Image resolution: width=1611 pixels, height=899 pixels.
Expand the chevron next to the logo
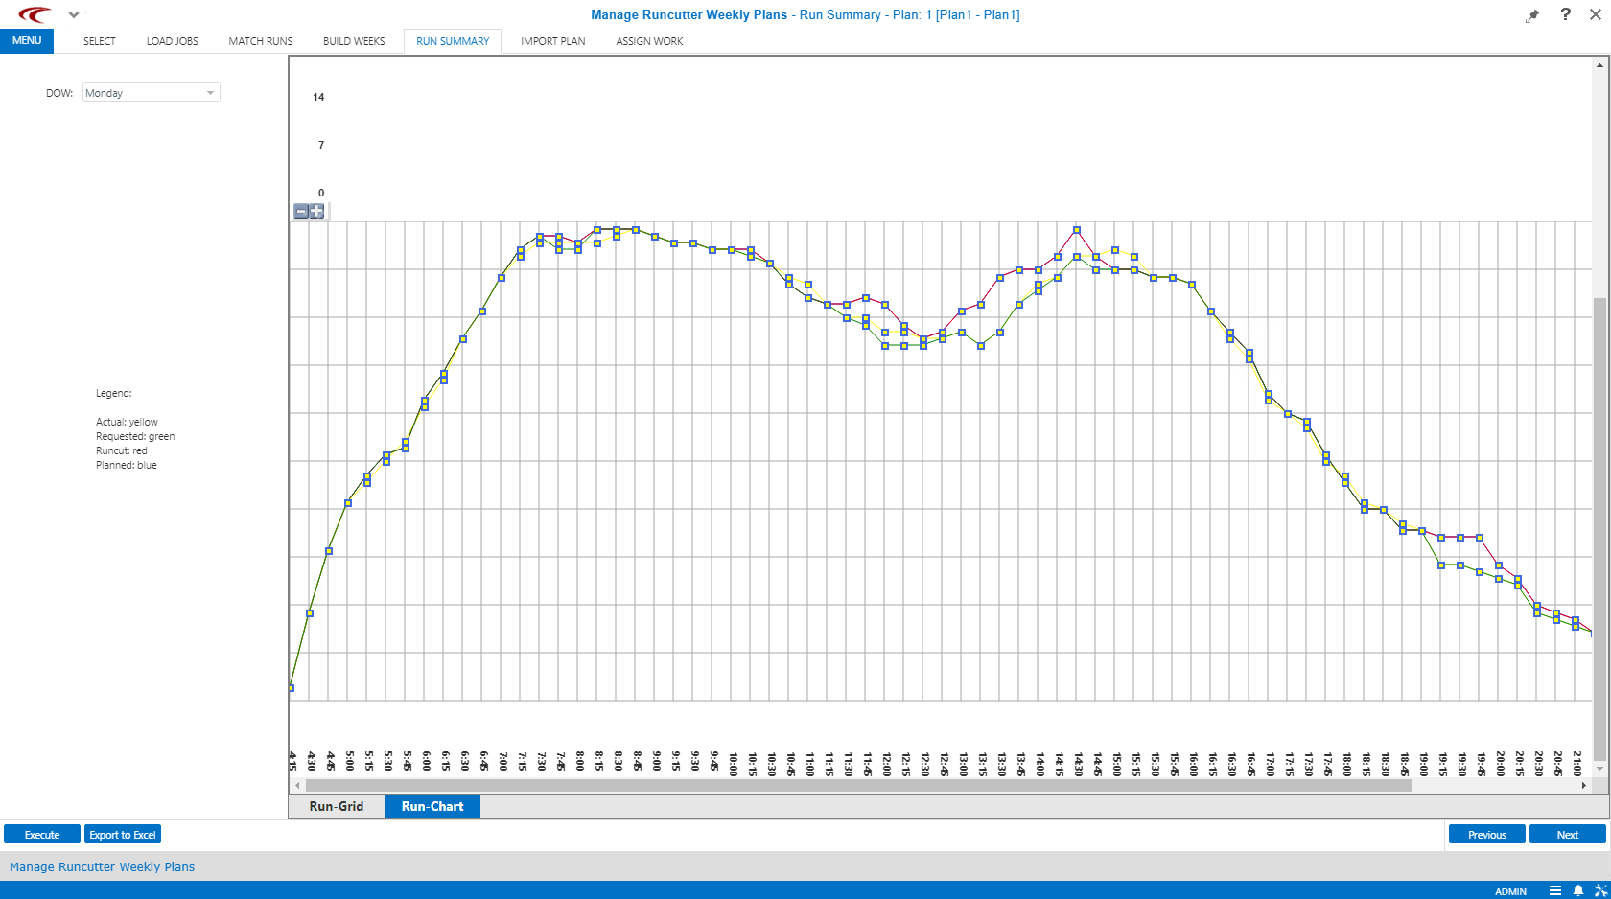coord(73,14)
